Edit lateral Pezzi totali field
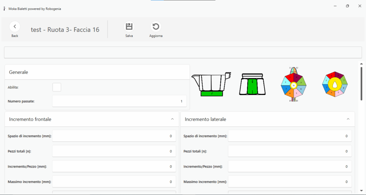Viewport: 366px width, 195px height. (x=290, y=151)
